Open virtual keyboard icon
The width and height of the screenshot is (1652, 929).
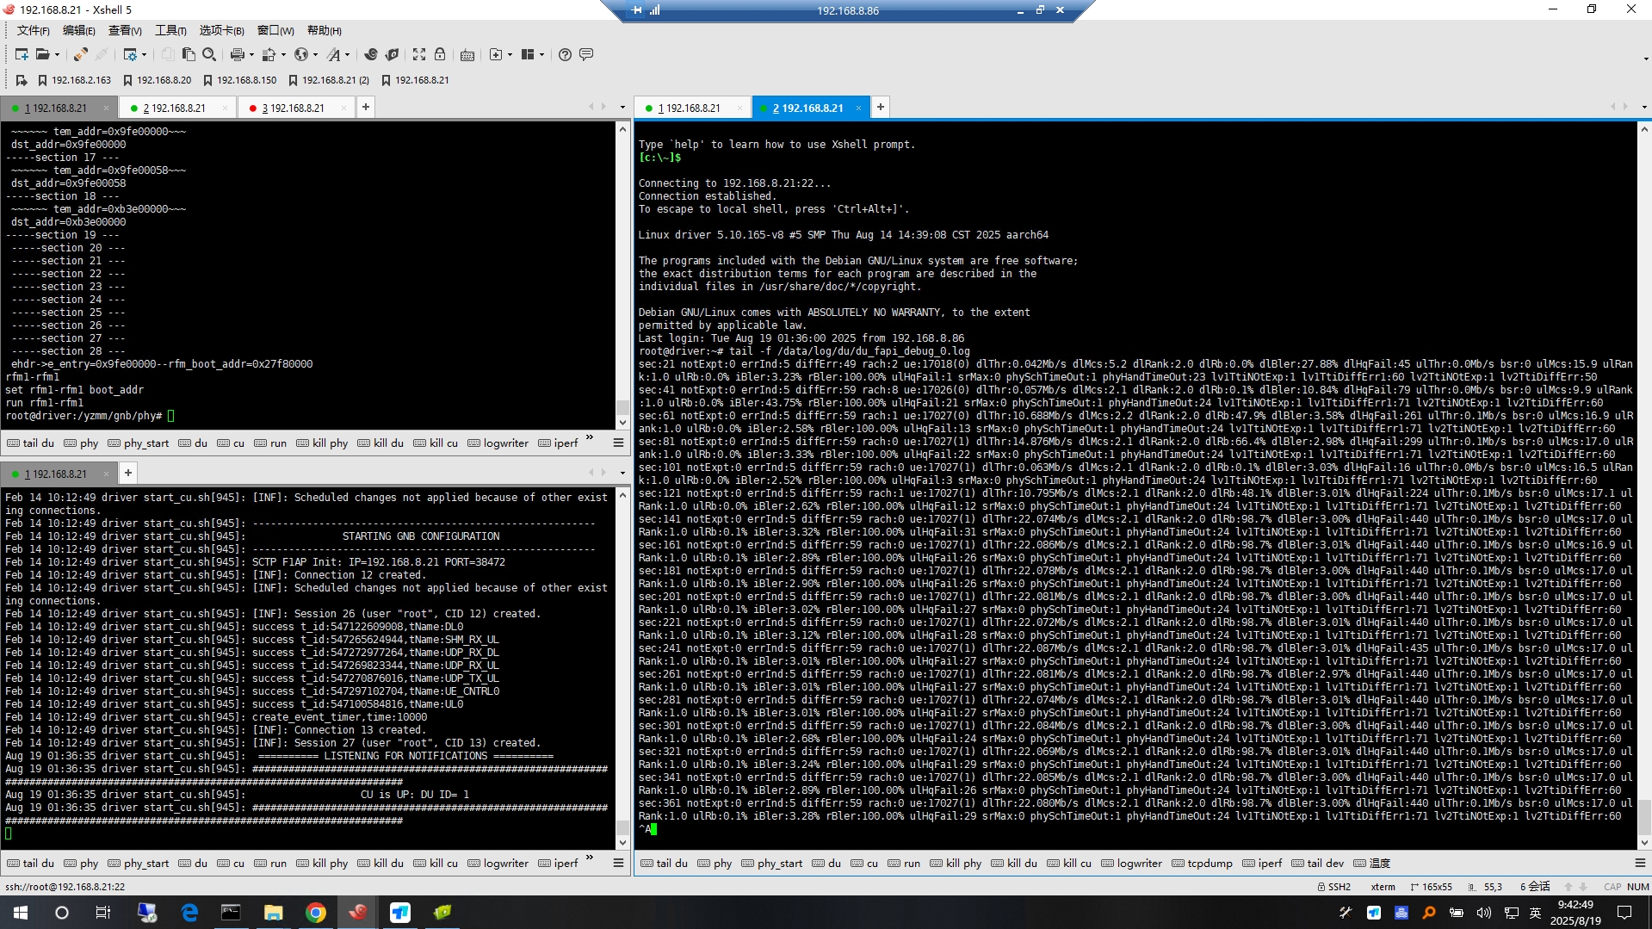click(467, 54)
